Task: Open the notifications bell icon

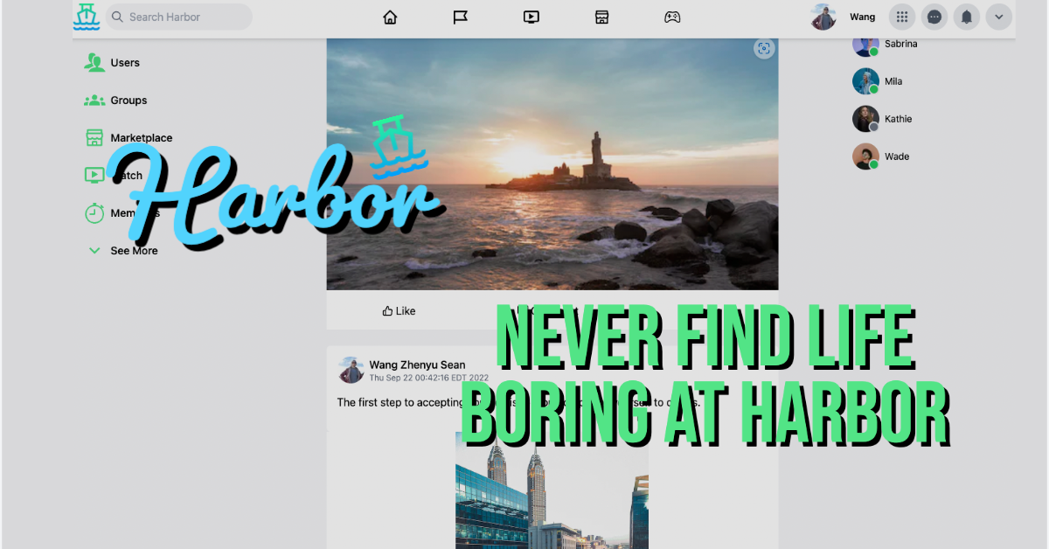Action: [x=967, y=17]
